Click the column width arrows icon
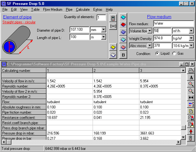 [x=191, y=98]
